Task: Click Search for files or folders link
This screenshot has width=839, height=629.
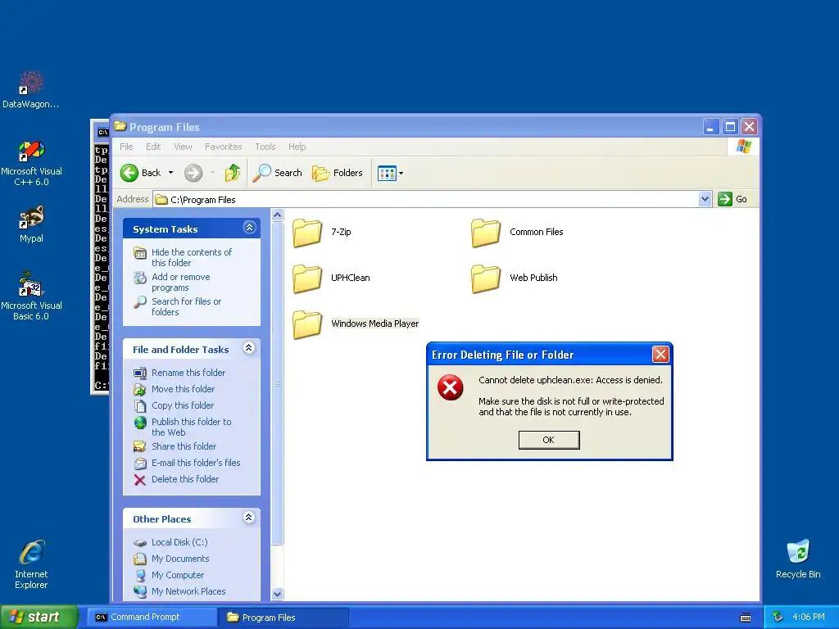Action: point(186,306)
